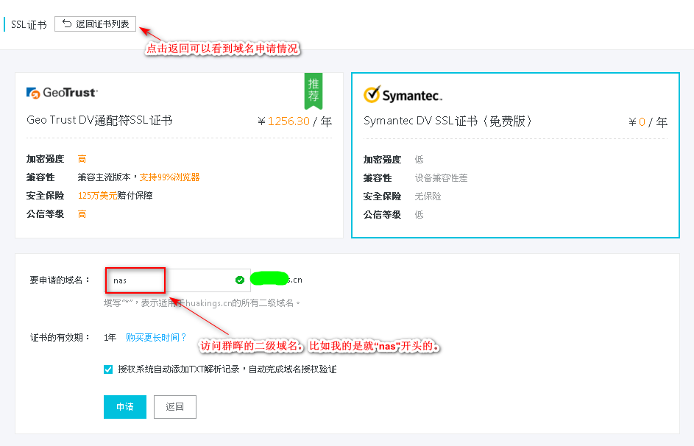Click the green 推荐 badge on the GeoTrust card
This screenshot has width=694, height=446.
tap(314, 89)
